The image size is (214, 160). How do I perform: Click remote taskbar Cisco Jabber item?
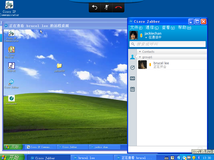(x=72, y=147)
